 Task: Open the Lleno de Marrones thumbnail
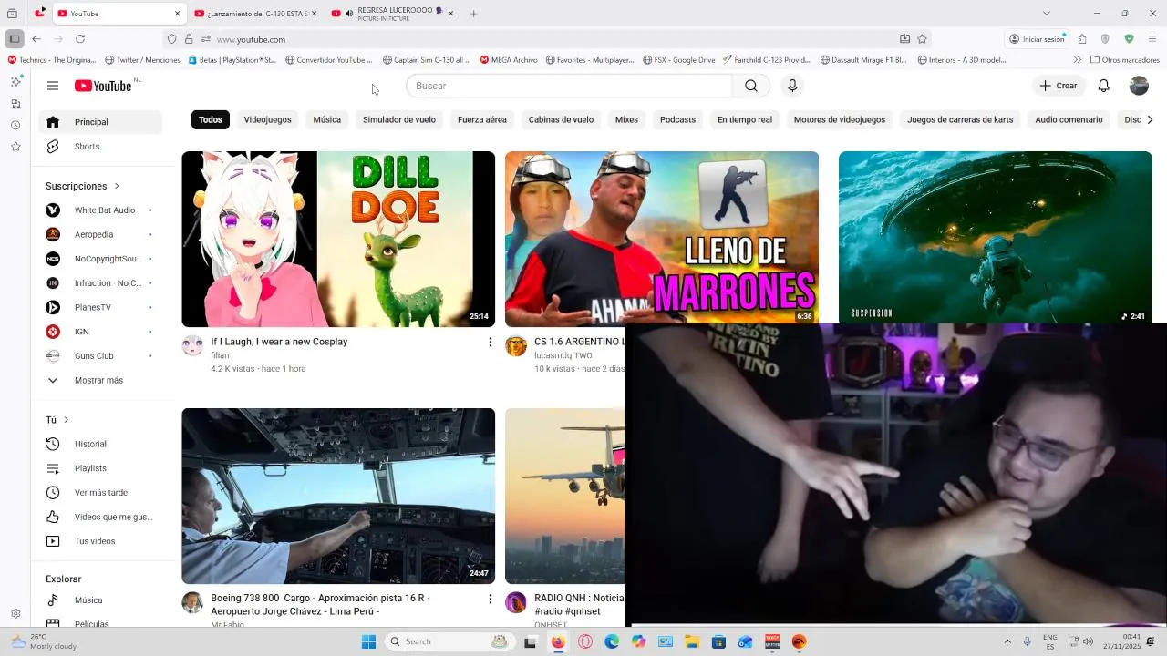[662, 237]
